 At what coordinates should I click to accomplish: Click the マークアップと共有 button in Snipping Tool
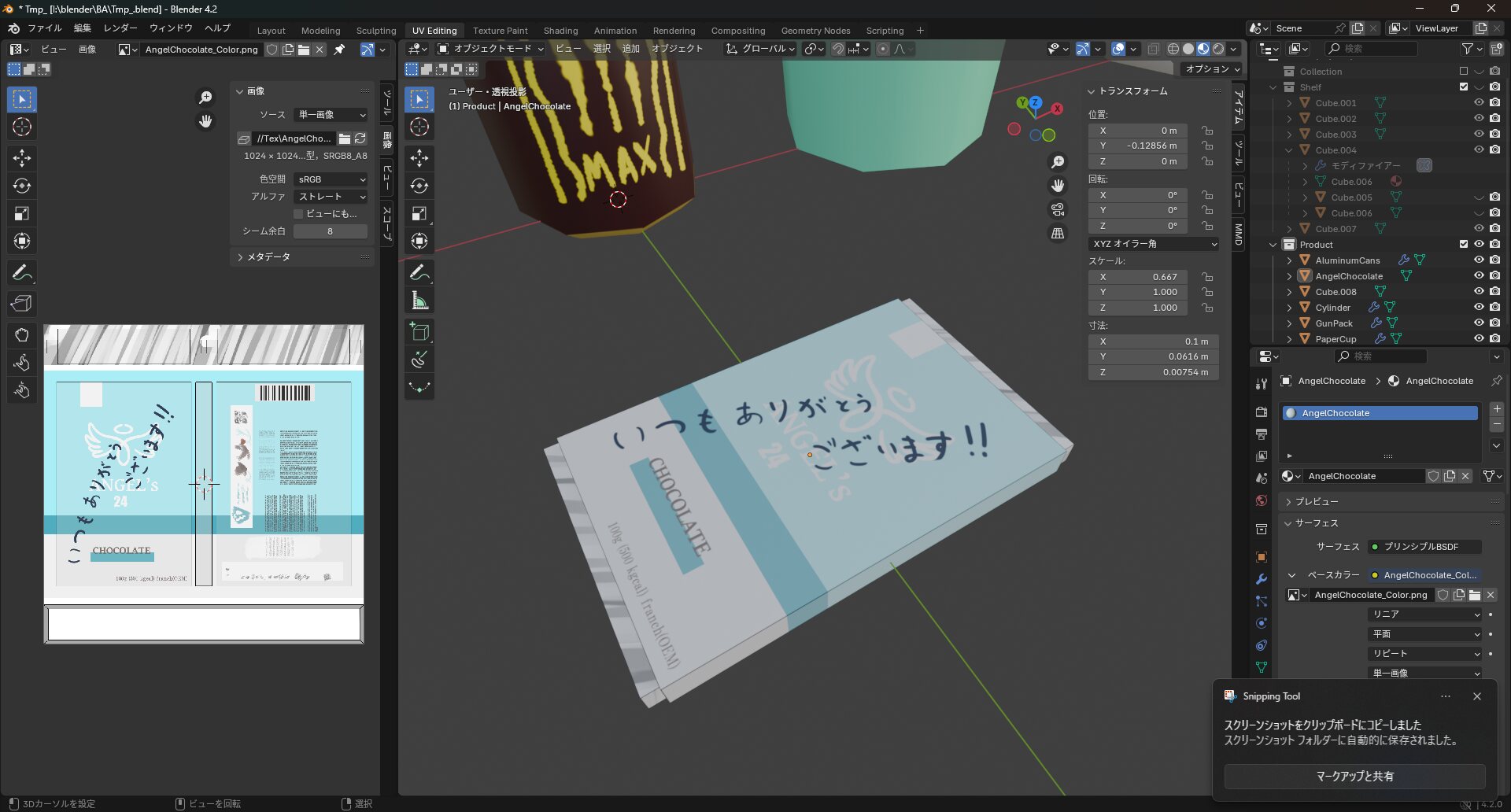click(x=1354, y=777)
